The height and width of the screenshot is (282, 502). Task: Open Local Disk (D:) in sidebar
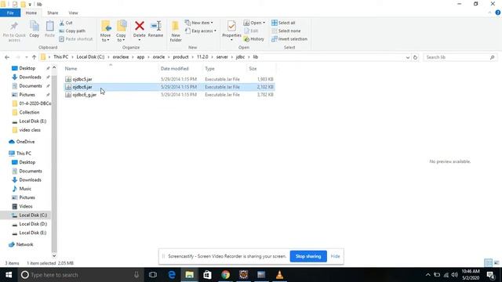pyautogui.click(x=33, y=224)
